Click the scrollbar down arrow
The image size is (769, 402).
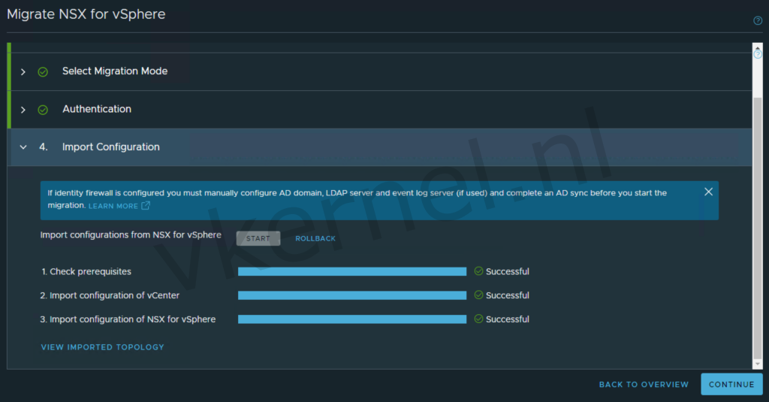pyautogui.click(x=758, y=364)
